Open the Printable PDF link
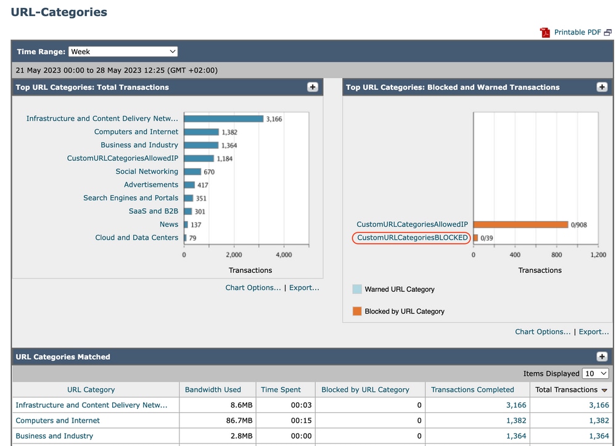This screenshot has height=446, width=616. (577, 32)
